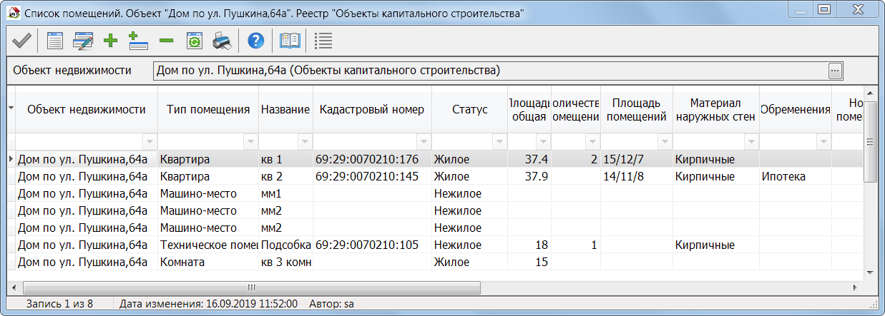Refresh the list with the refresh icon

194,41
